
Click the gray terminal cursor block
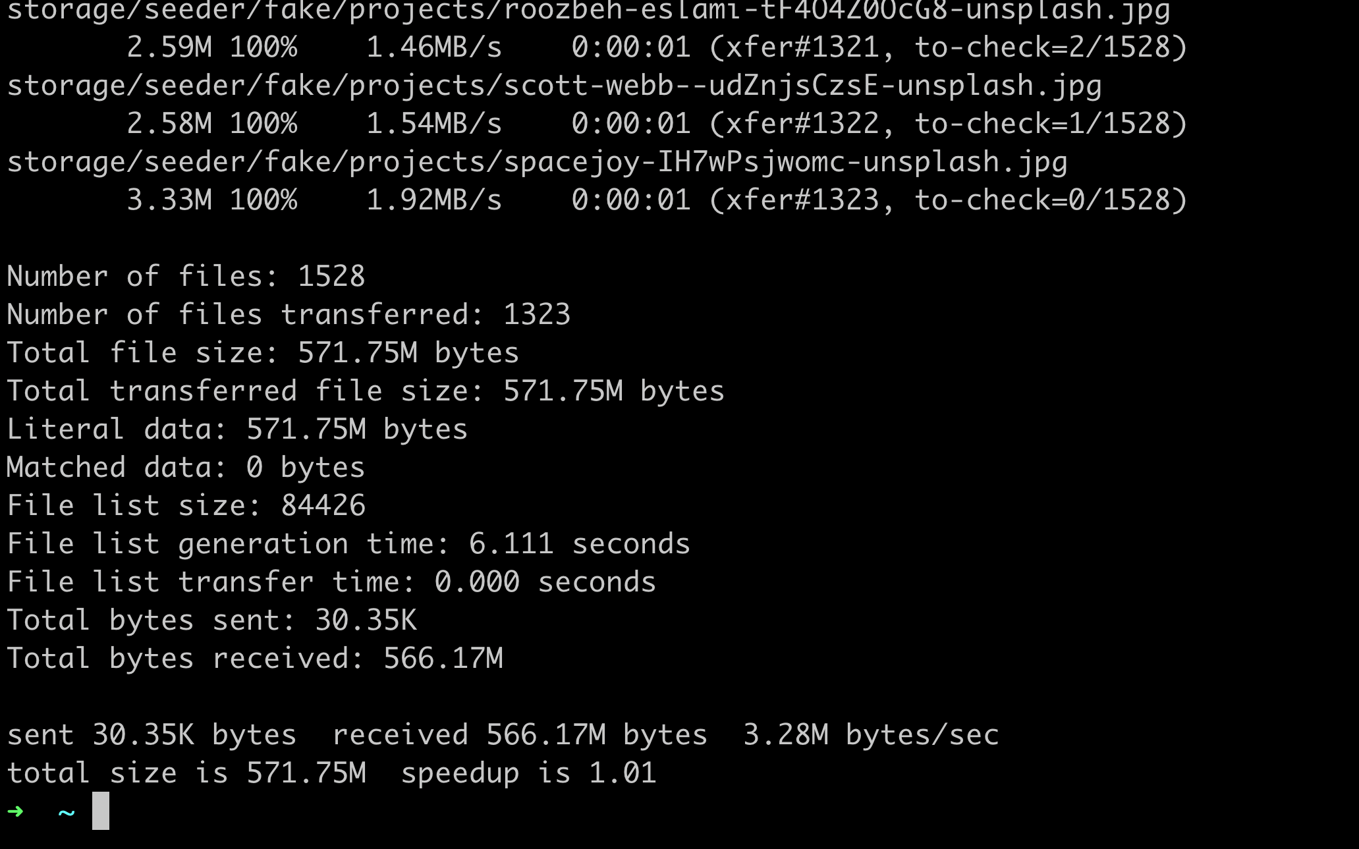click(x=100, y=811)
